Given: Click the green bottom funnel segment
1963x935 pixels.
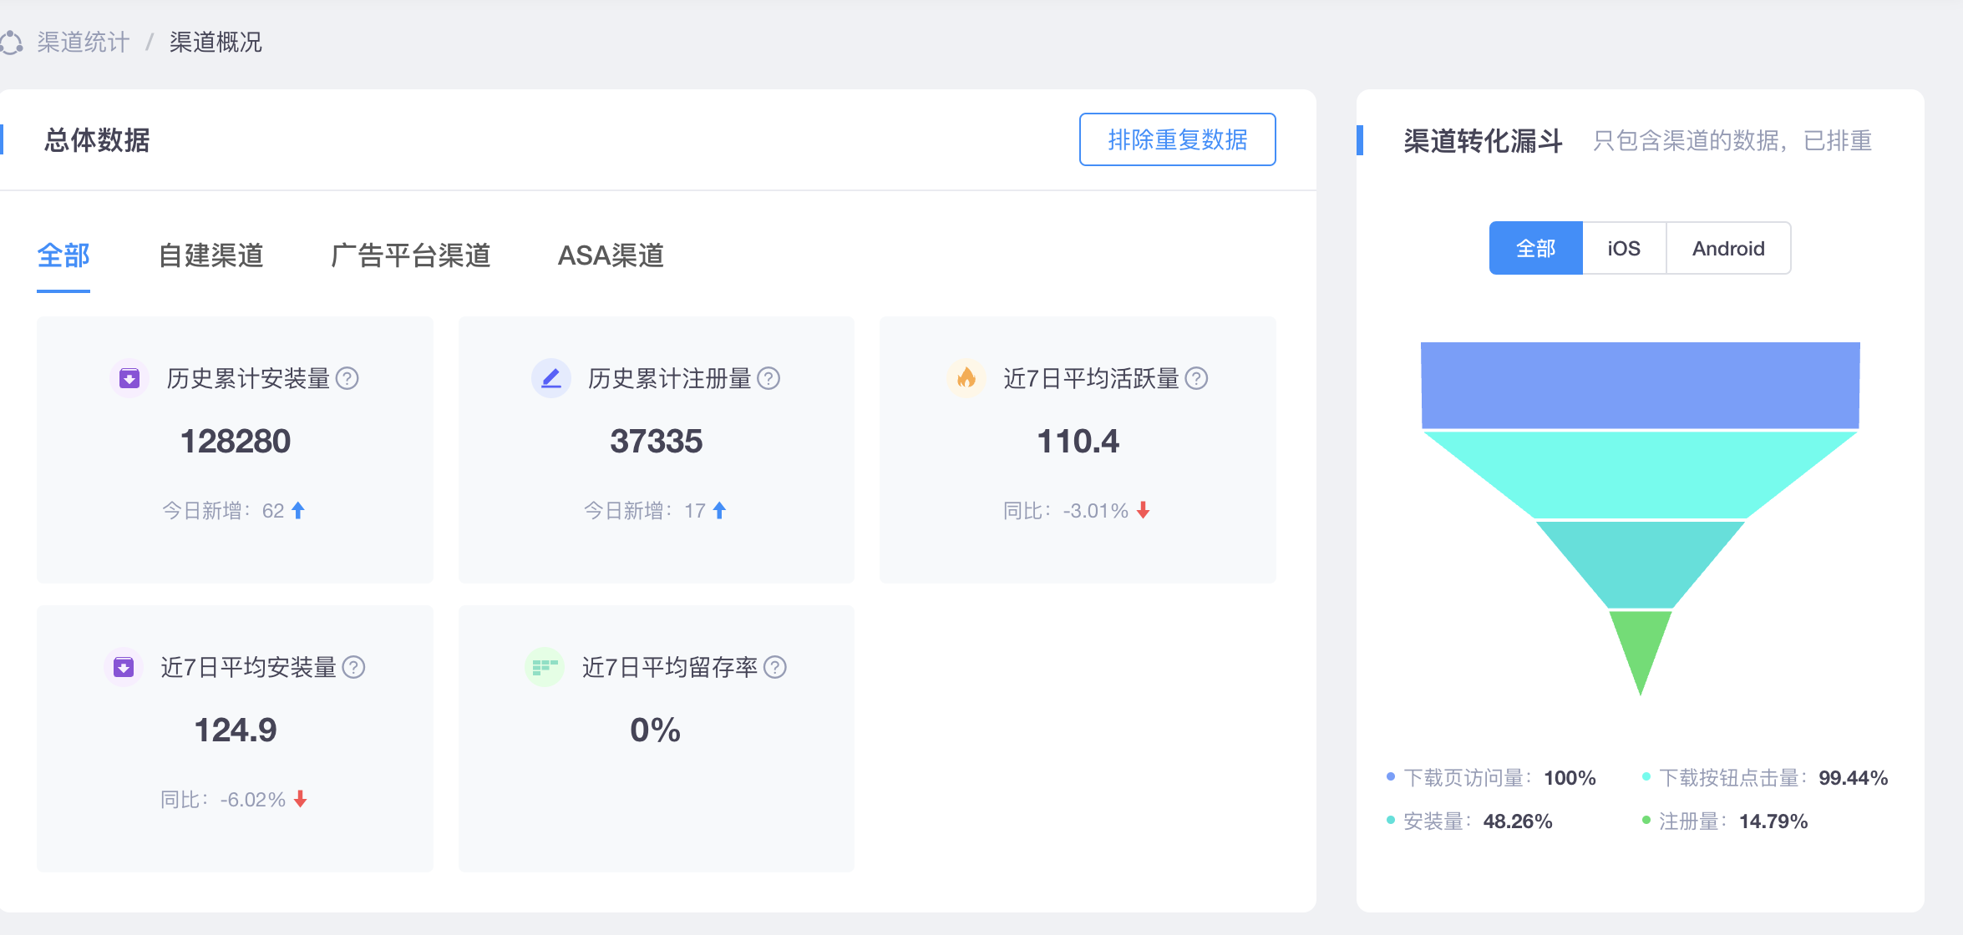Looking at the screenshot, I should [x=1641, y=647].
